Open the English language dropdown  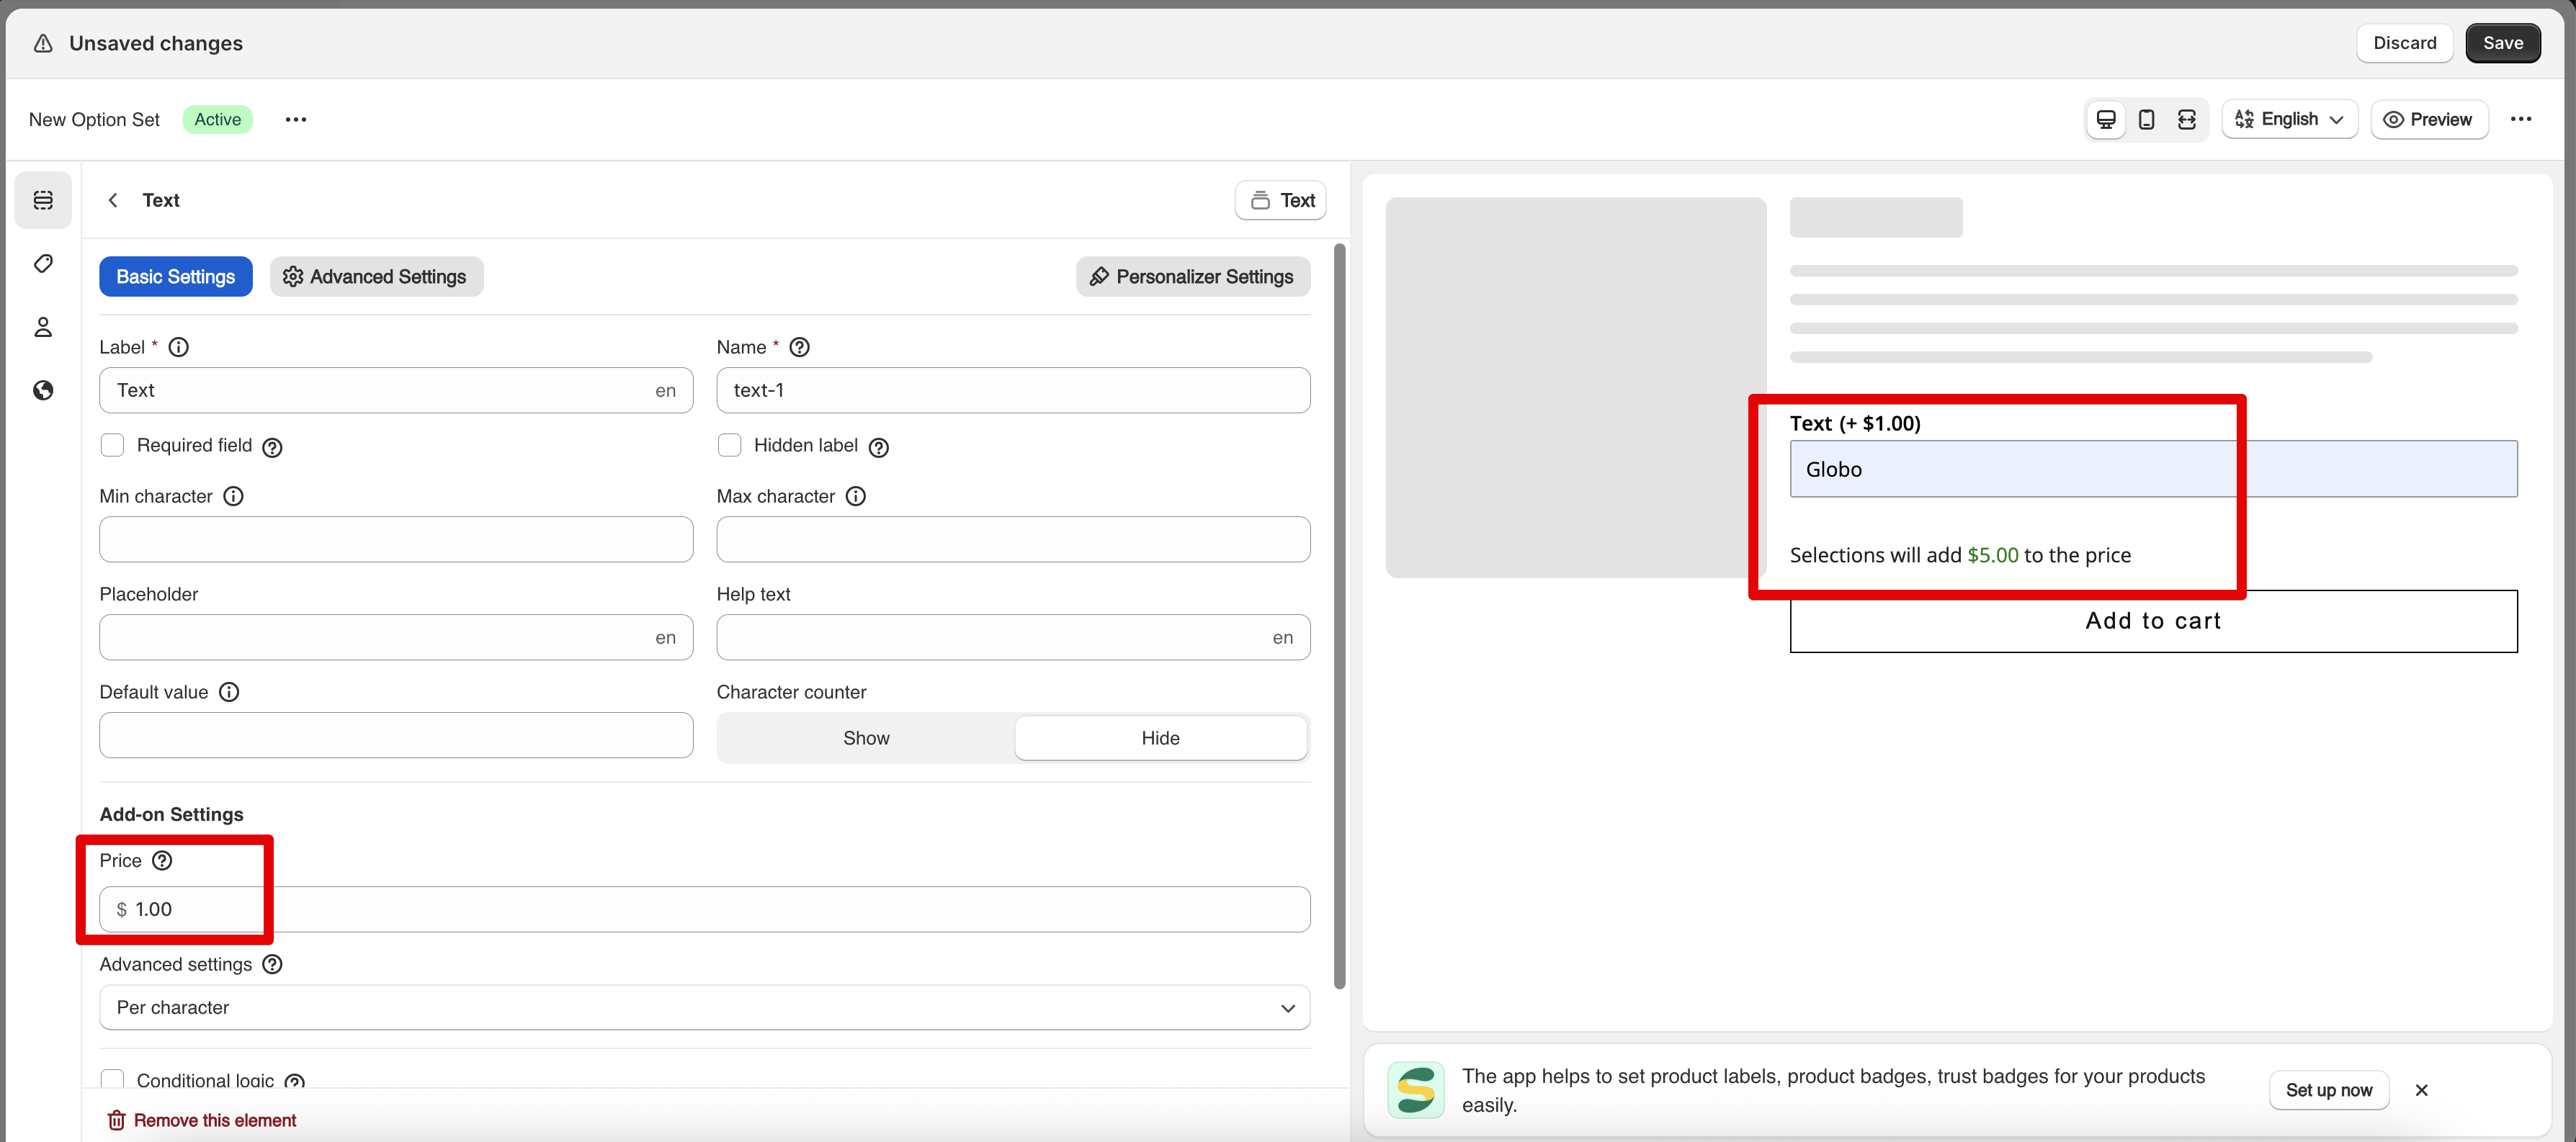(2289, 119)
